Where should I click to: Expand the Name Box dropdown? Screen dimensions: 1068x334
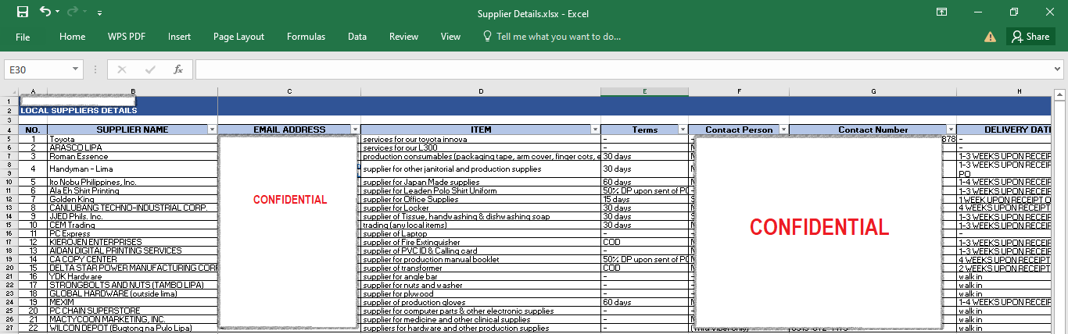pyautogui.click(x=76, y=69)
